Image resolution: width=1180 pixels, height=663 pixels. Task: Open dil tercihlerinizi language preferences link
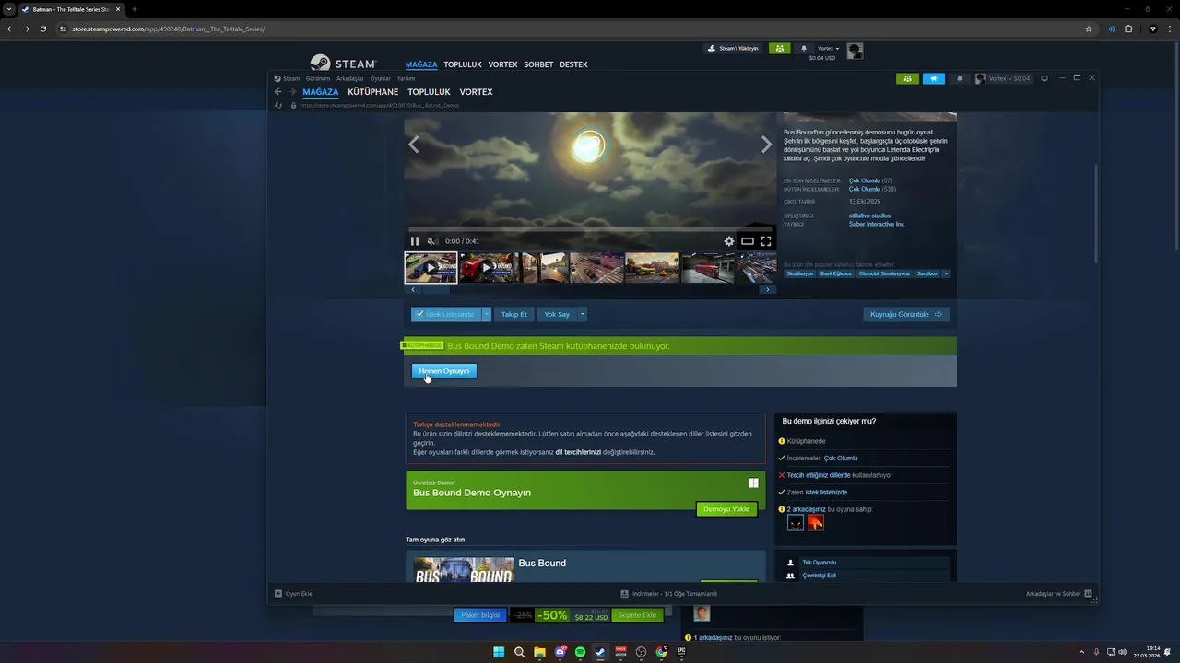(578, 452)
